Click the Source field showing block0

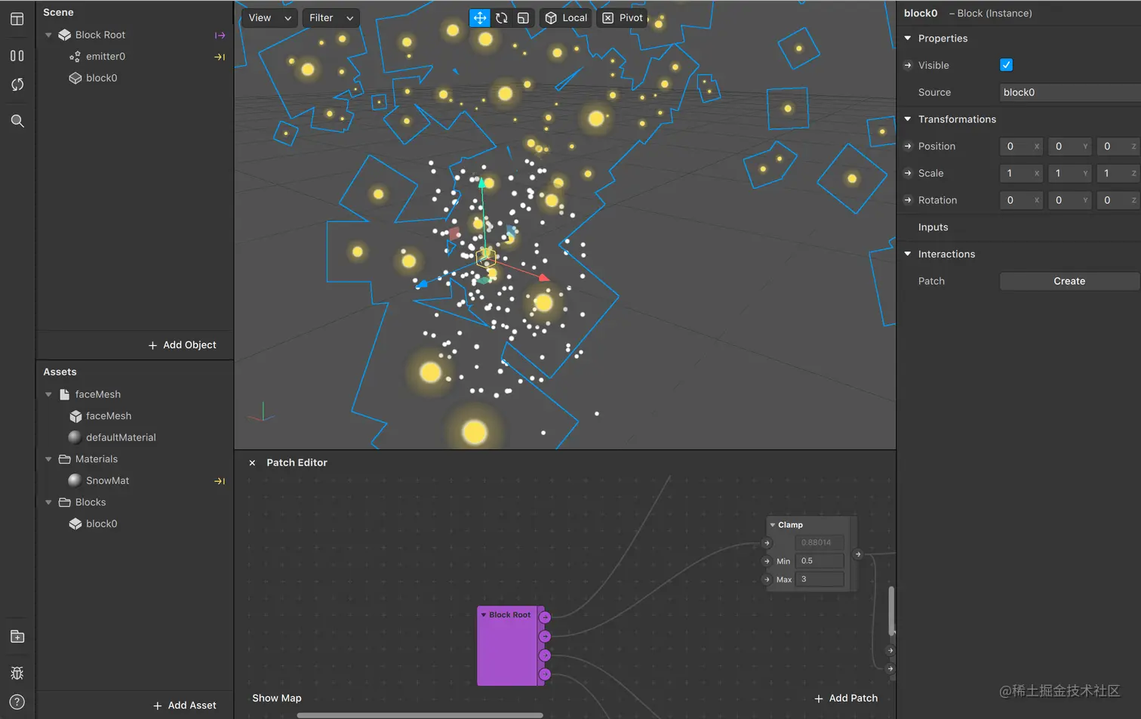tap(1070, 93)
